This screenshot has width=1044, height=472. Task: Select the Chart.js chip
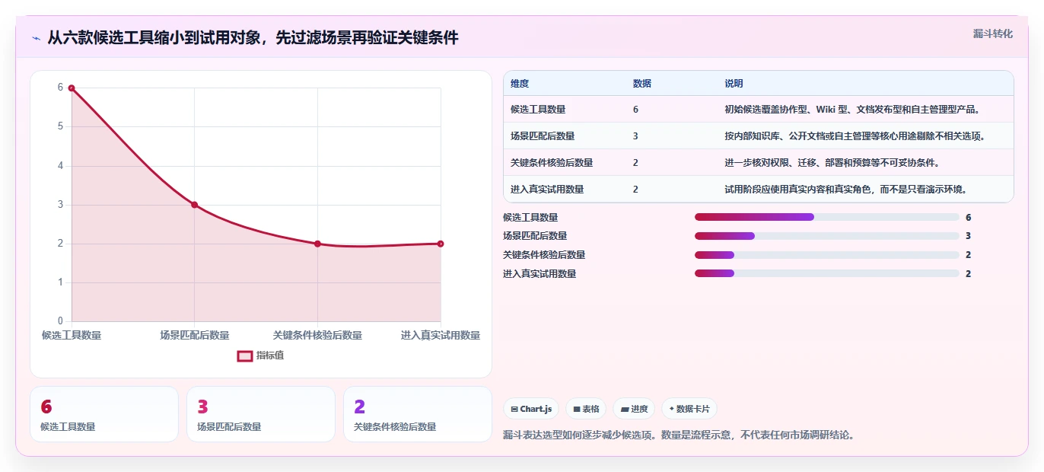pyautogui.click(x=531, y=409)
